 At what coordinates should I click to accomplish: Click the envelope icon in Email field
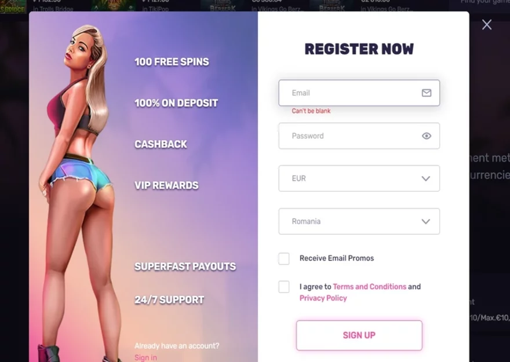(x=427, y=93)
